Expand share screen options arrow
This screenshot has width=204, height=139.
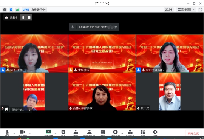coord(56,133)
